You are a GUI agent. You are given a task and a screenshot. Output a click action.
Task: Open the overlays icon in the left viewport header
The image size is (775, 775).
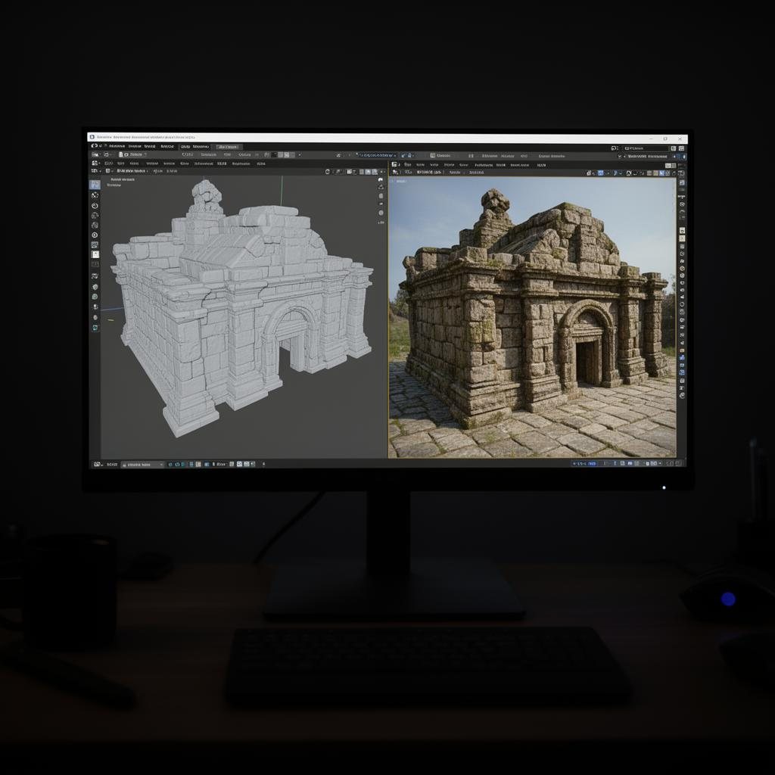point(350,172)
